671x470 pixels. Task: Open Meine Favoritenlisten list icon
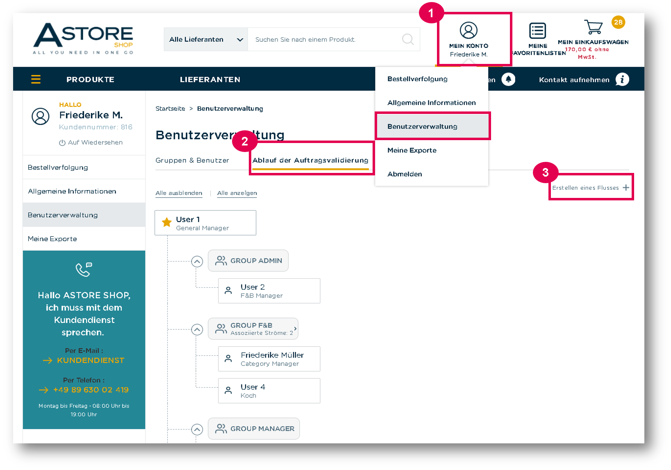tap(537, 31)
